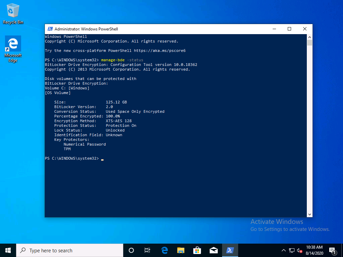Open Task View on the taskbar
The image size is (343, 257).
(x=147, y=250)
